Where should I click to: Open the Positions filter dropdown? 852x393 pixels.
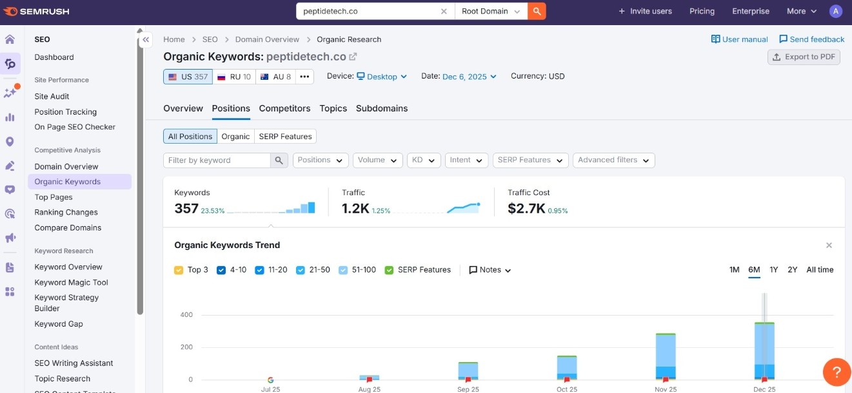pyautogui.click(x=321, y=160)
